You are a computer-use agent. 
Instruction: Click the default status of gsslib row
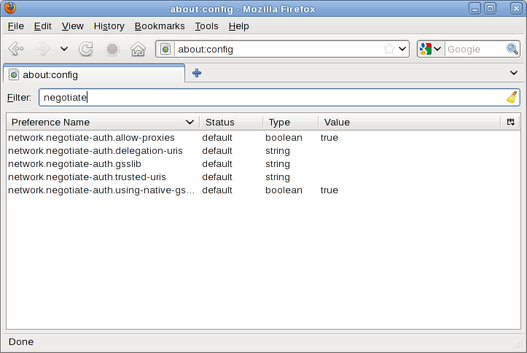click(x=217, y=163)
